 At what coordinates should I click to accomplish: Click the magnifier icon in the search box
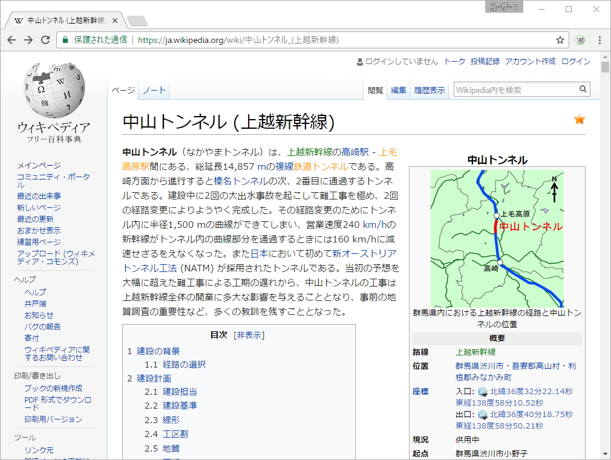(x=583, y=89)
